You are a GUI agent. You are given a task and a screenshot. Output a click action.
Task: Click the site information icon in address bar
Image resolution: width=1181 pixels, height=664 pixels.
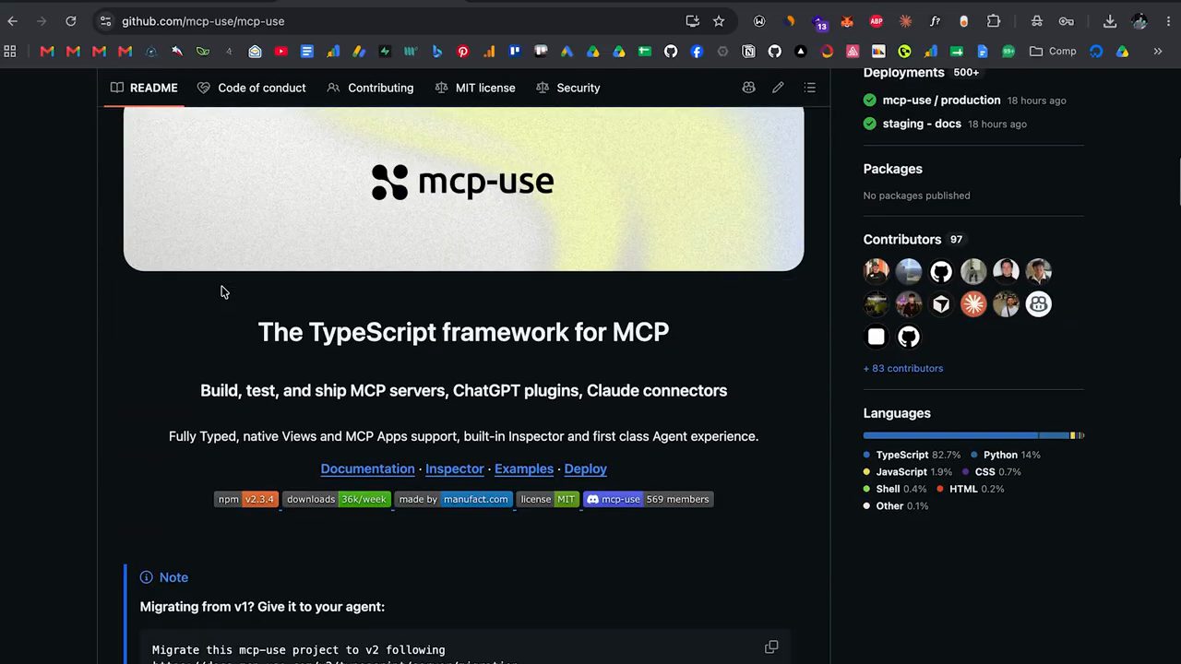[x=105, y=21]
